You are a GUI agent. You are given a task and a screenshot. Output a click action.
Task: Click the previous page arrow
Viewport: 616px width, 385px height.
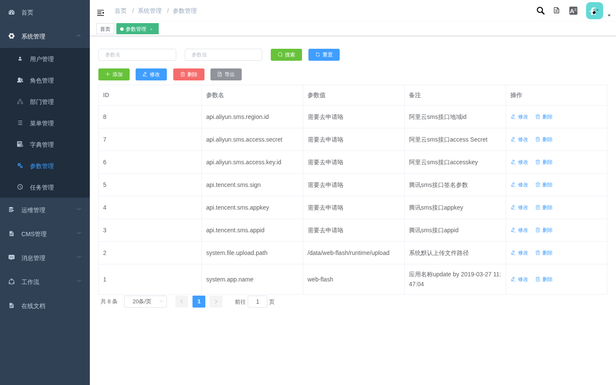[x=182, y=302]
